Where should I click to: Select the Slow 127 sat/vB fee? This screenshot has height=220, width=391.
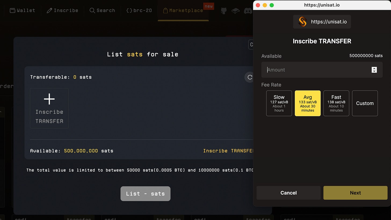[279, 103]
